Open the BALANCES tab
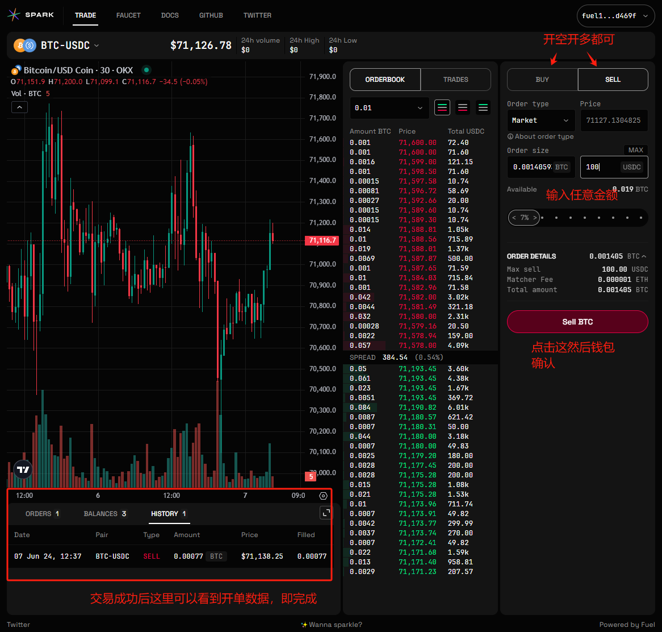This screenshot has width=662, height=632. click(105, 514)
